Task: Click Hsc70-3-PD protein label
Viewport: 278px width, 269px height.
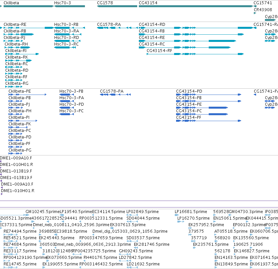Action: pos(72,104)
